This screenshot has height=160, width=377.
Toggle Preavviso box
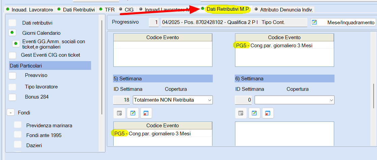(12, 75)
